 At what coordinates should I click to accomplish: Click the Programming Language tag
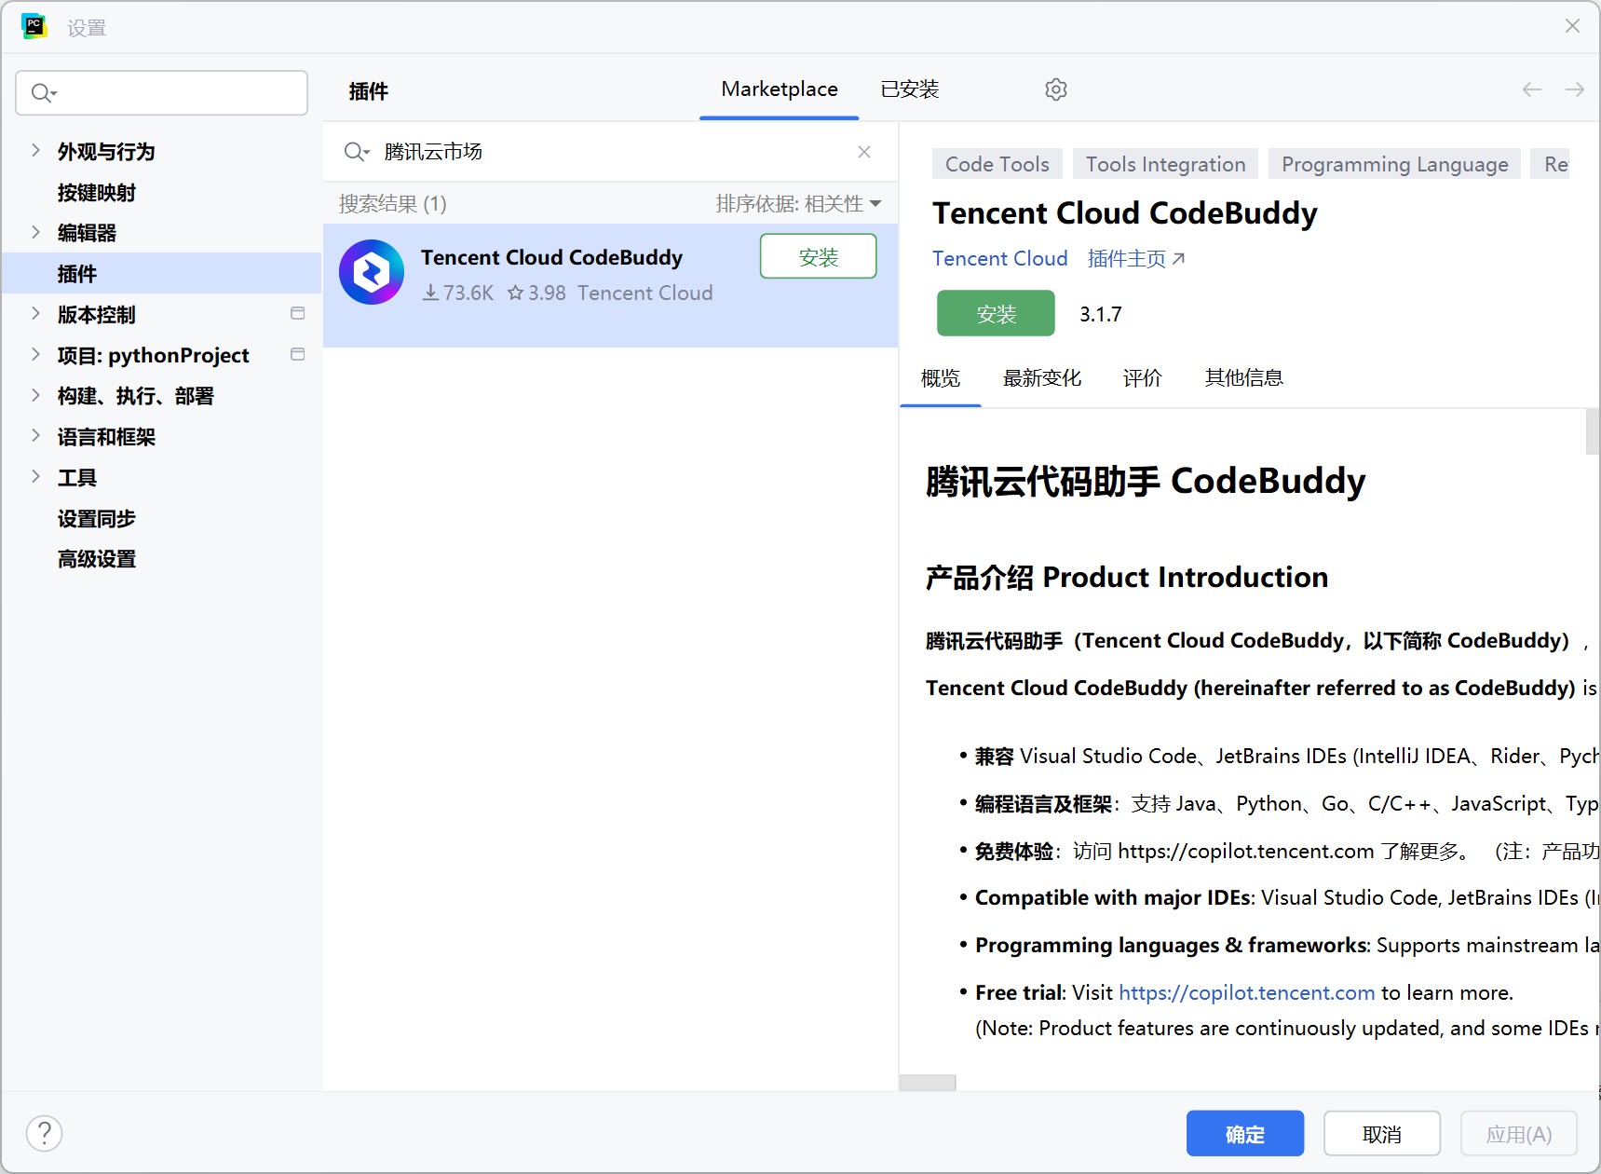pos(1394,164)
